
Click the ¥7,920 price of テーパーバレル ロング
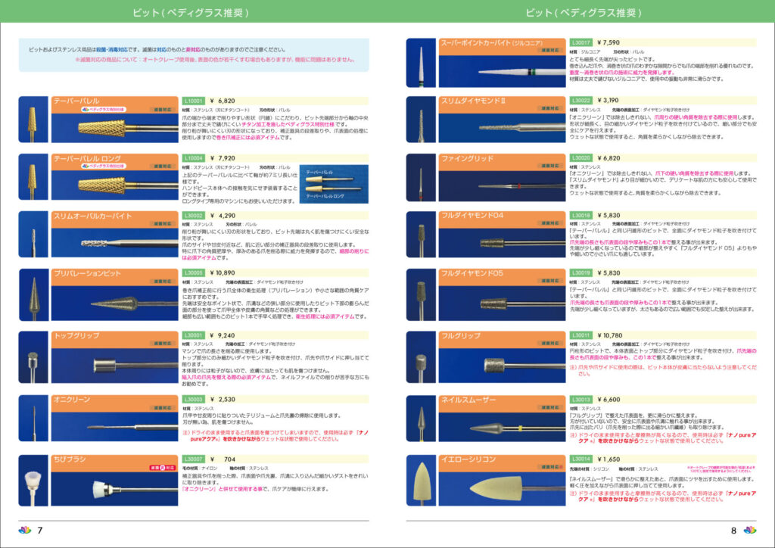[223, 158]
